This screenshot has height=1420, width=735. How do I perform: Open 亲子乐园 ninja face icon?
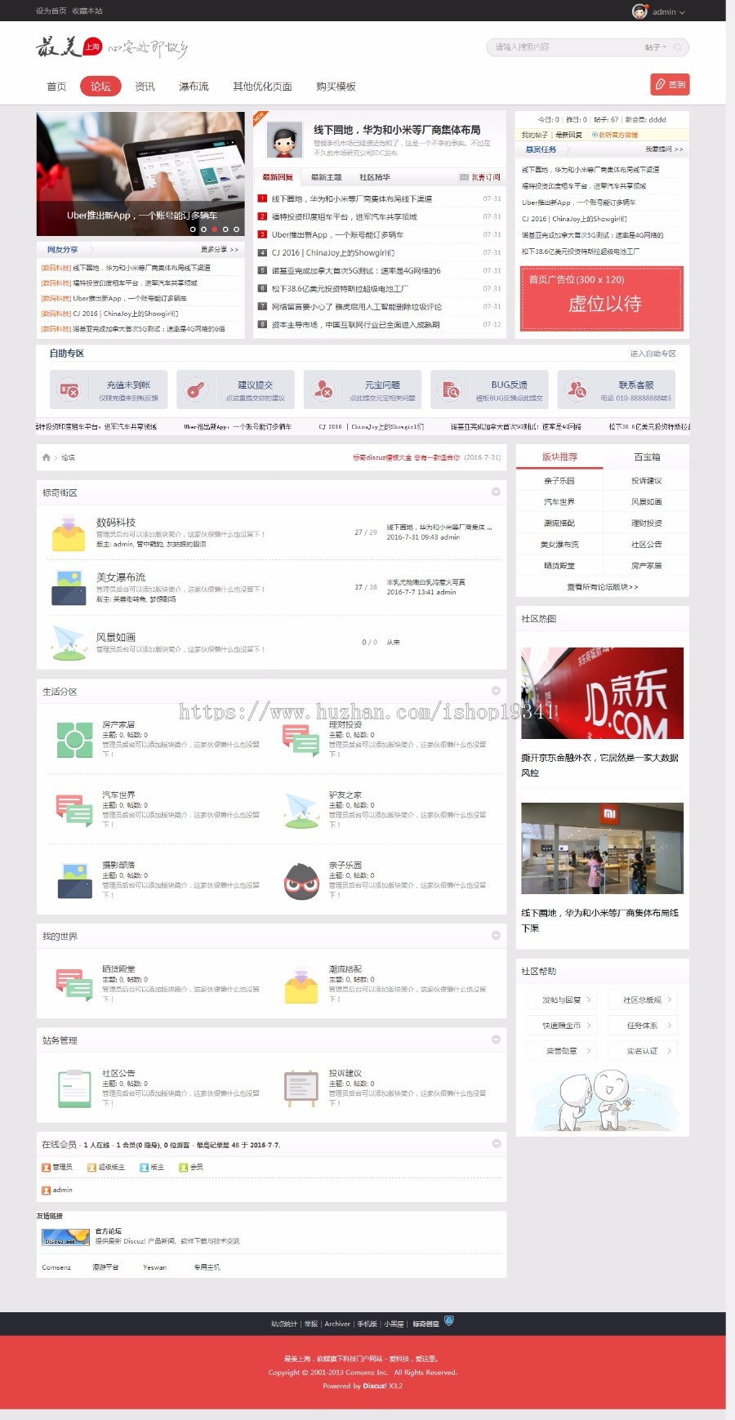301,880
